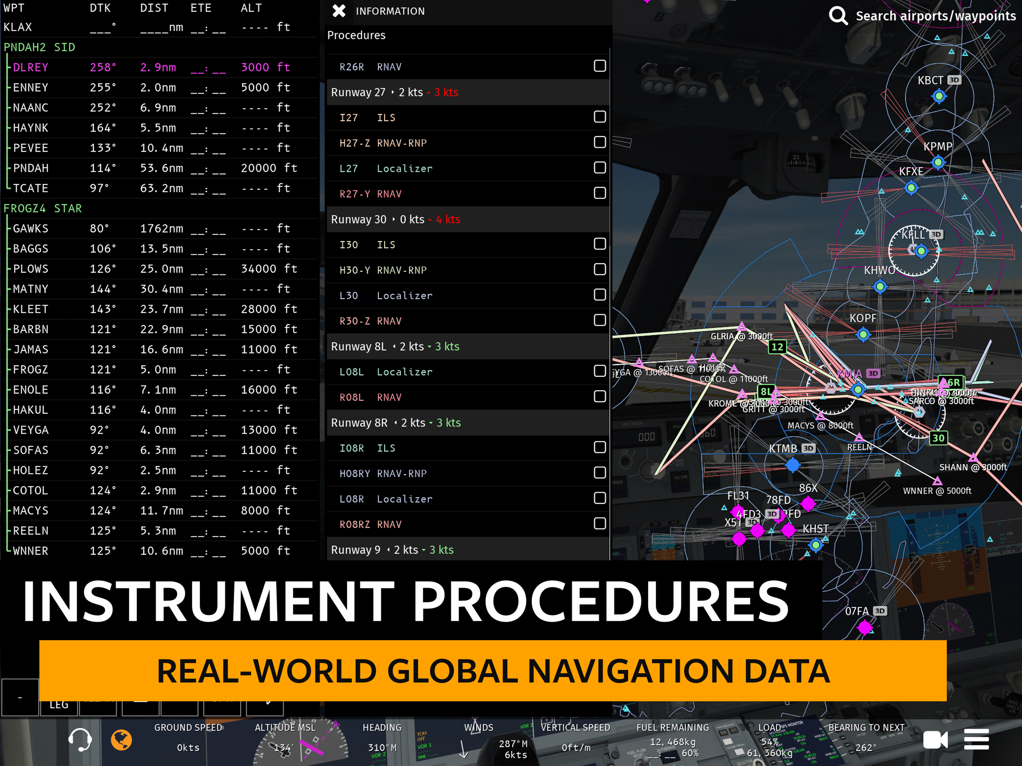
Task: Check the I27 ILS procedure box
Action: click(599, 117)
